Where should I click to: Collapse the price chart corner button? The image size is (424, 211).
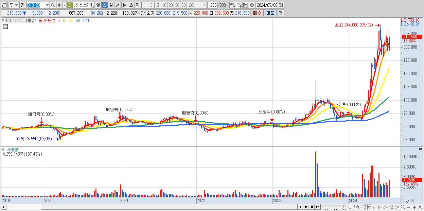[x=4, y=20]
